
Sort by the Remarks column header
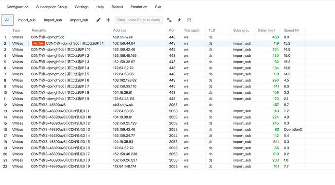click(x=69, y=30)
